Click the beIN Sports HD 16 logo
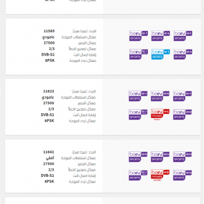 (182, 175)
